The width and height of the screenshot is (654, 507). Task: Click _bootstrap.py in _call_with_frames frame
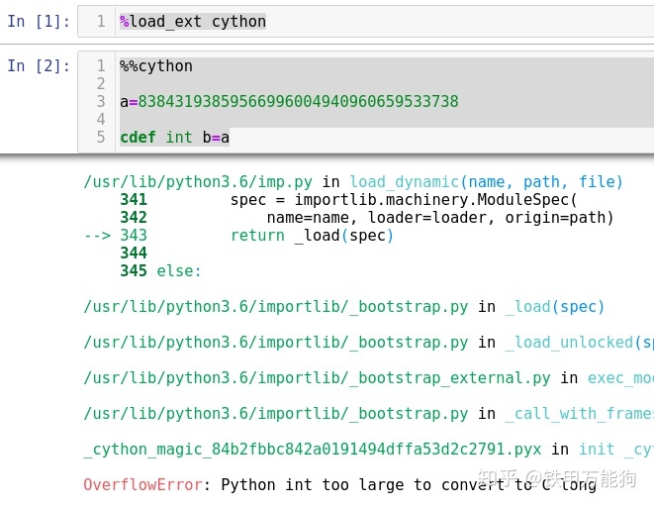275,414
